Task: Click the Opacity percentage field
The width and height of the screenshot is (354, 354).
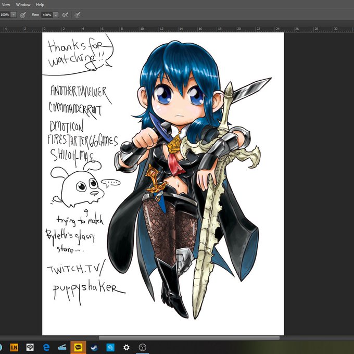Action: click(5, 15)
